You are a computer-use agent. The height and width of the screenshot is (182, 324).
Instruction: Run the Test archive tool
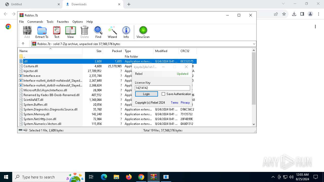coord(57,32)
